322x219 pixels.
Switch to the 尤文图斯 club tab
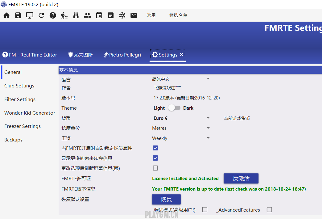[80, 55]
